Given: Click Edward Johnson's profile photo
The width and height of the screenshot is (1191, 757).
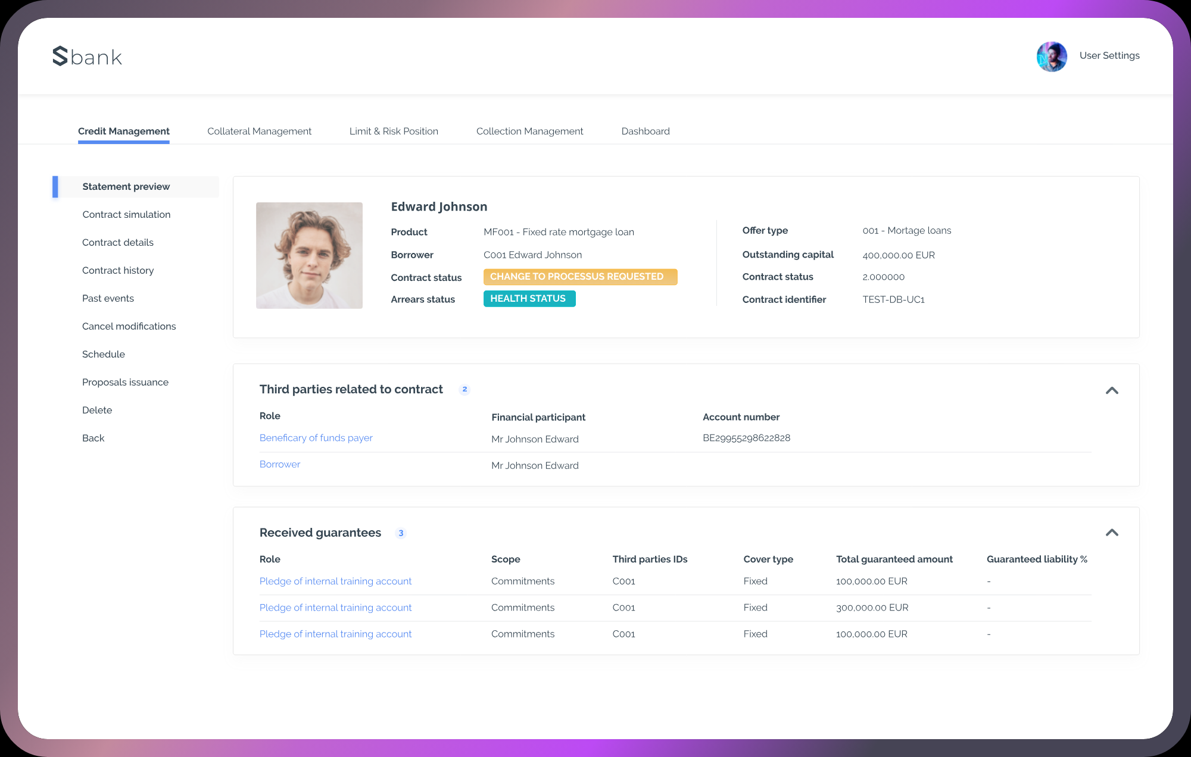Looking at the screenshot, I should click(309, 255).
